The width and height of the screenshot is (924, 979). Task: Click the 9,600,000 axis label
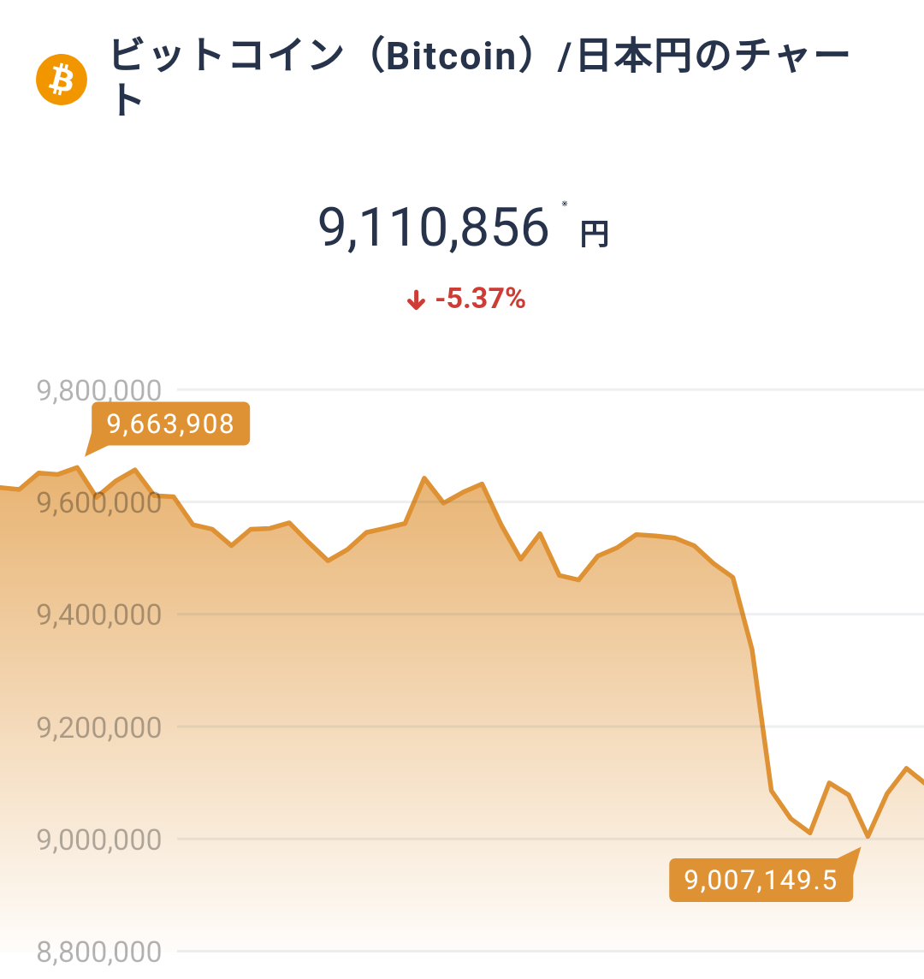pos(99,503)
